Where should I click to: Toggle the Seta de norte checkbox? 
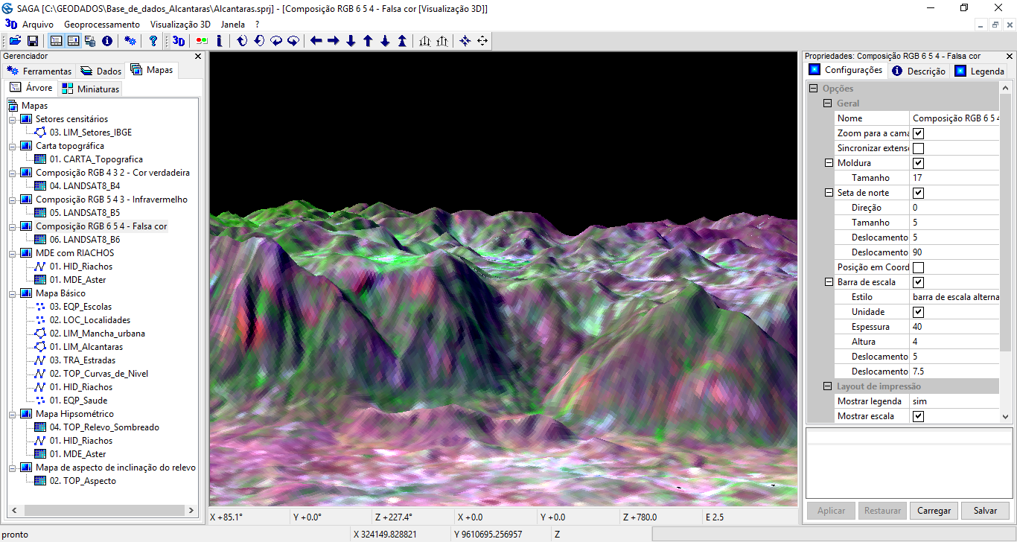(x=918, y=193)
